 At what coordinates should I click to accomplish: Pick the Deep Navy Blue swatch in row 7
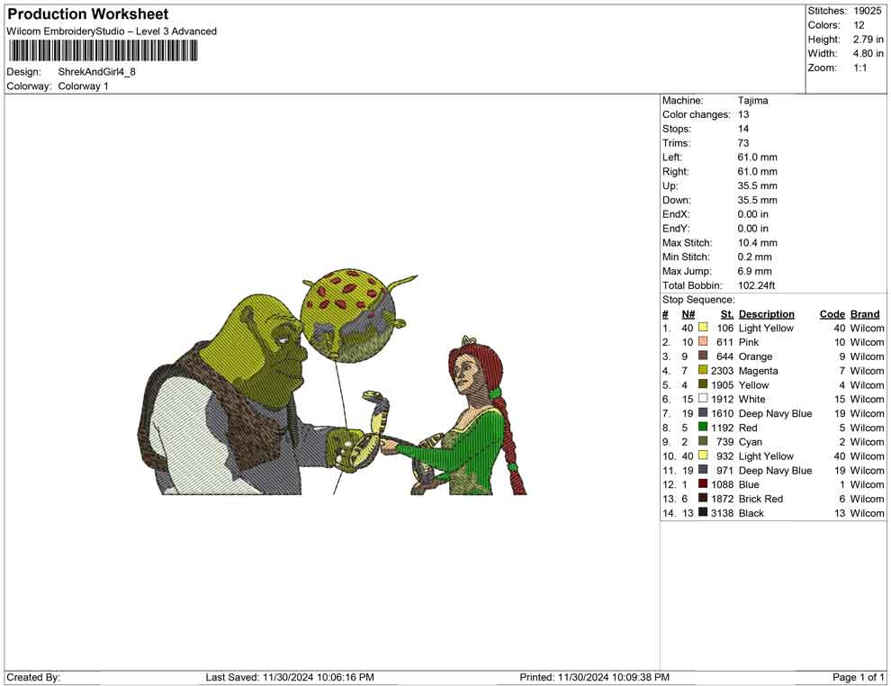tap(703, 412)
